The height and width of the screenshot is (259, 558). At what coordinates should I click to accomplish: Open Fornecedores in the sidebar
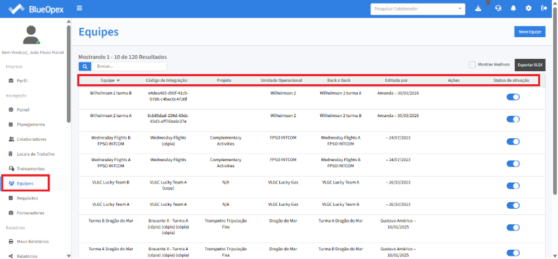point(30,213)
